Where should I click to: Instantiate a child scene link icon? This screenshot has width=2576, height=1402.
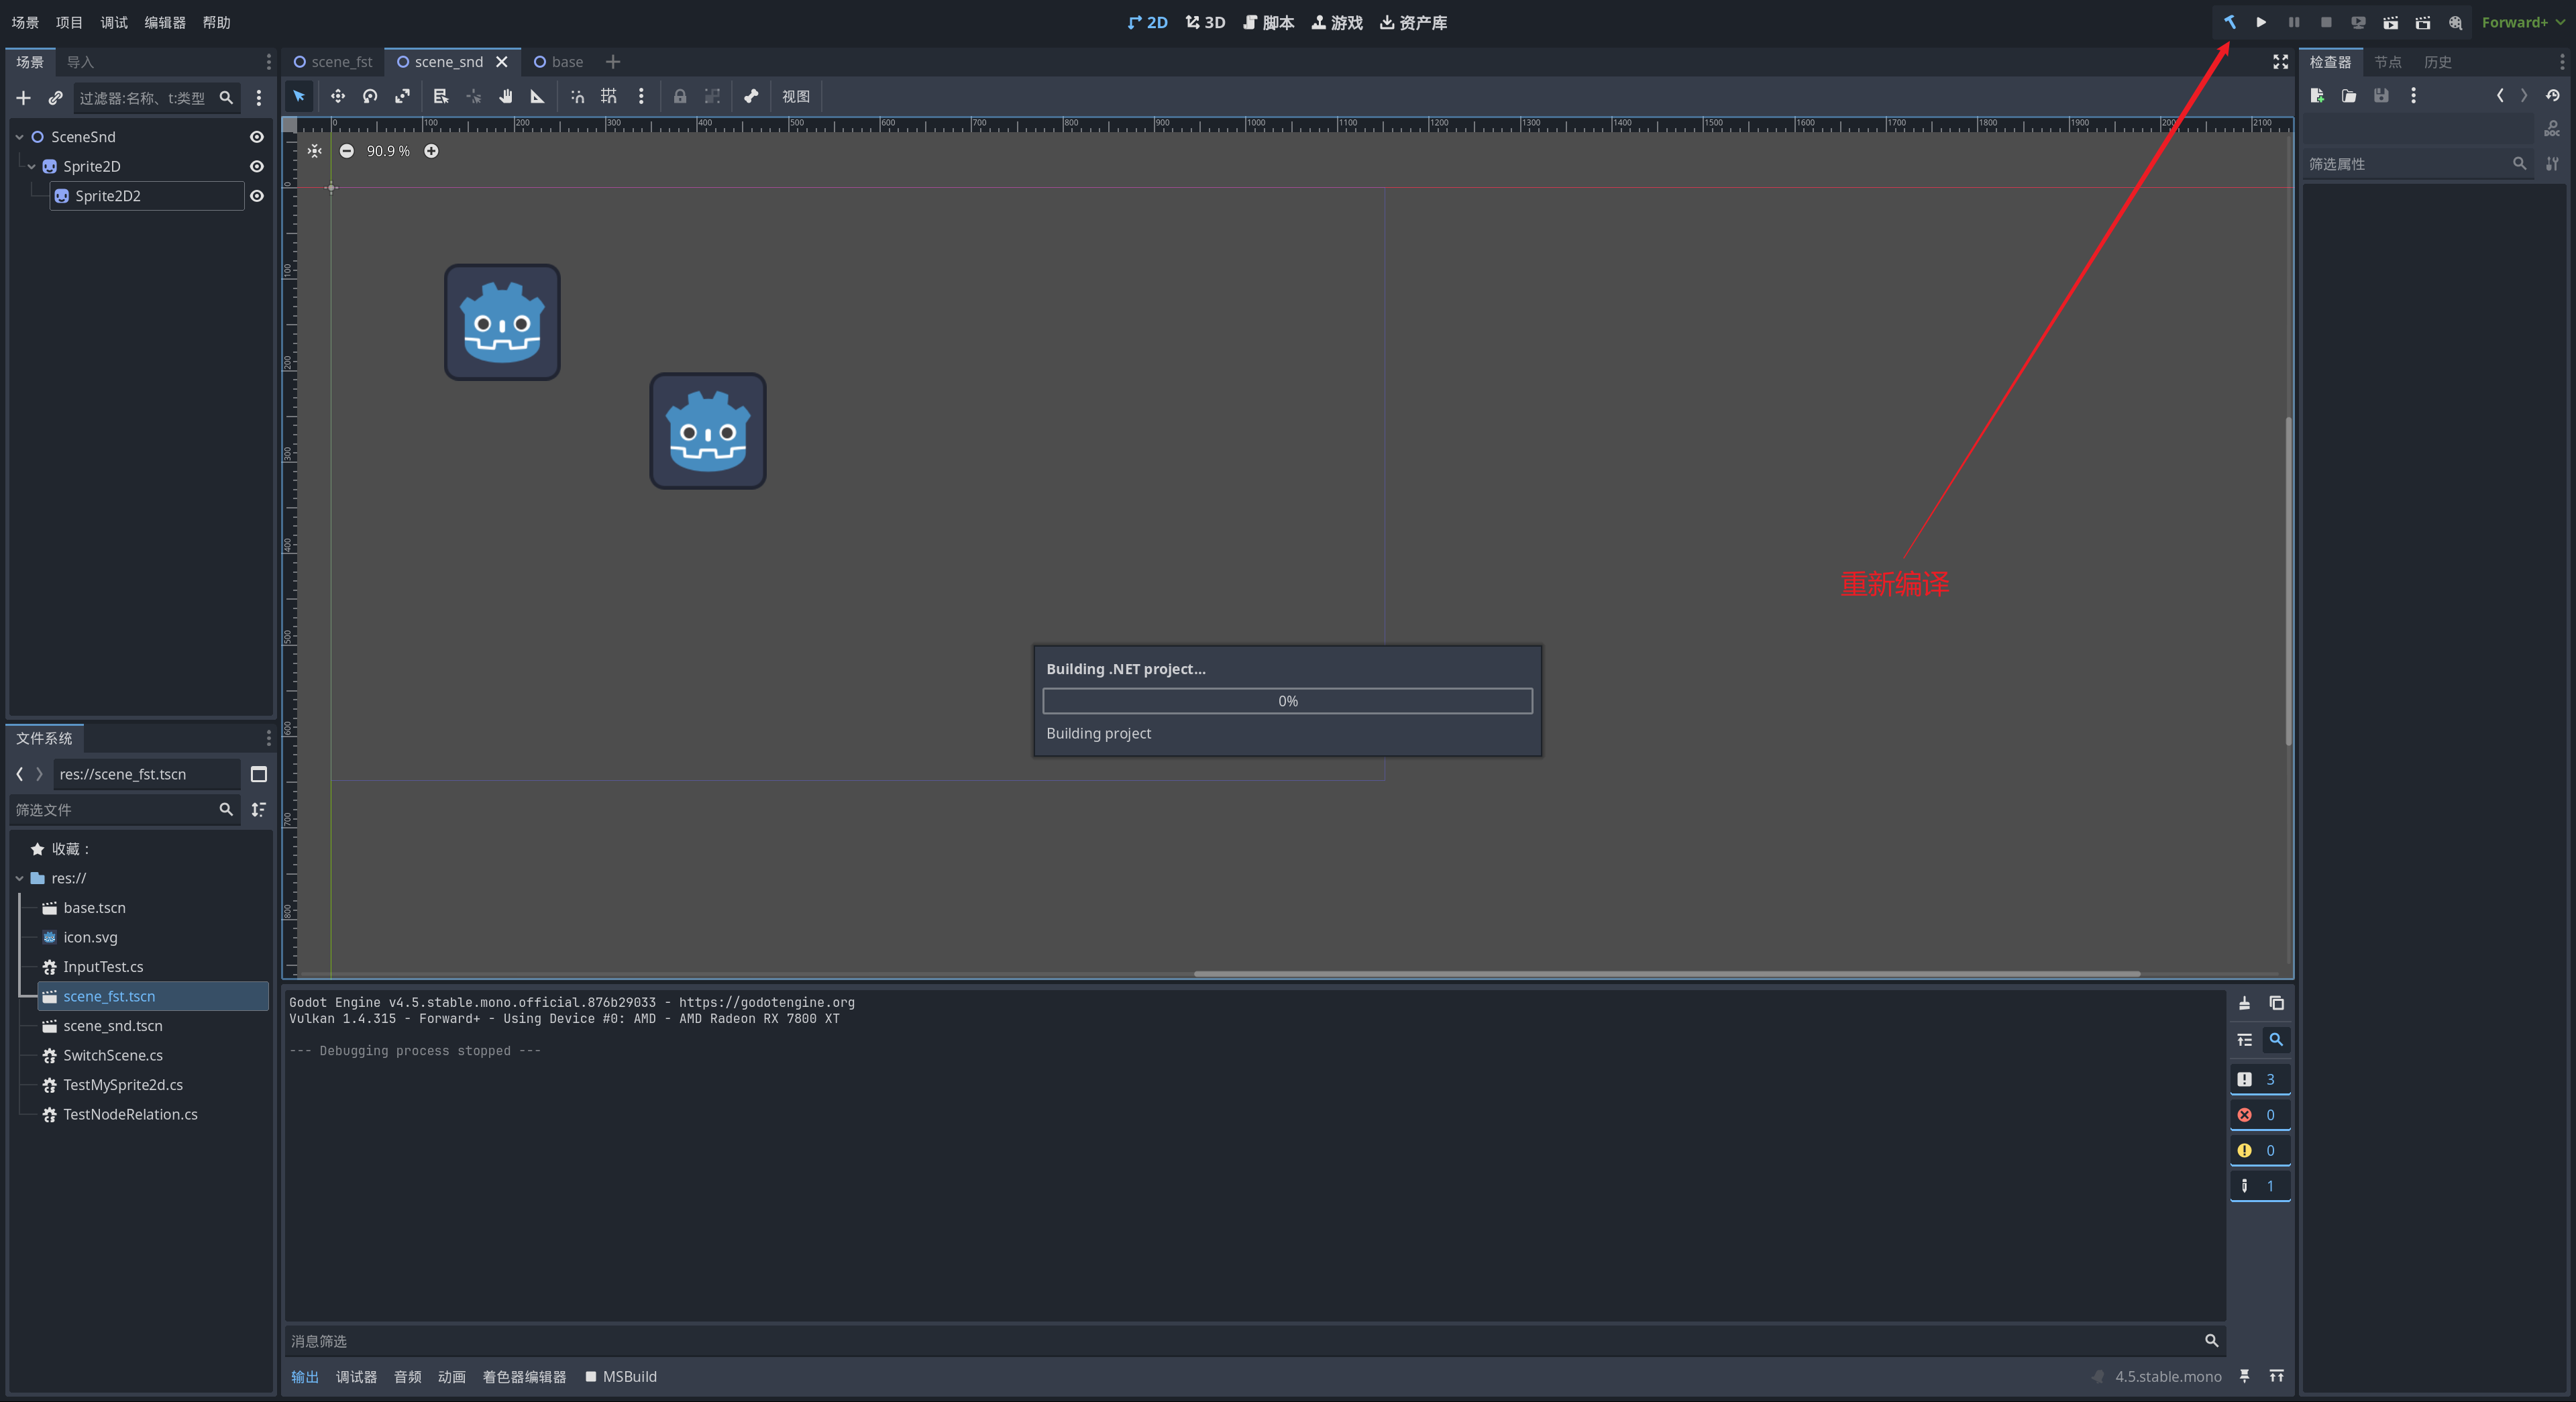56,98
